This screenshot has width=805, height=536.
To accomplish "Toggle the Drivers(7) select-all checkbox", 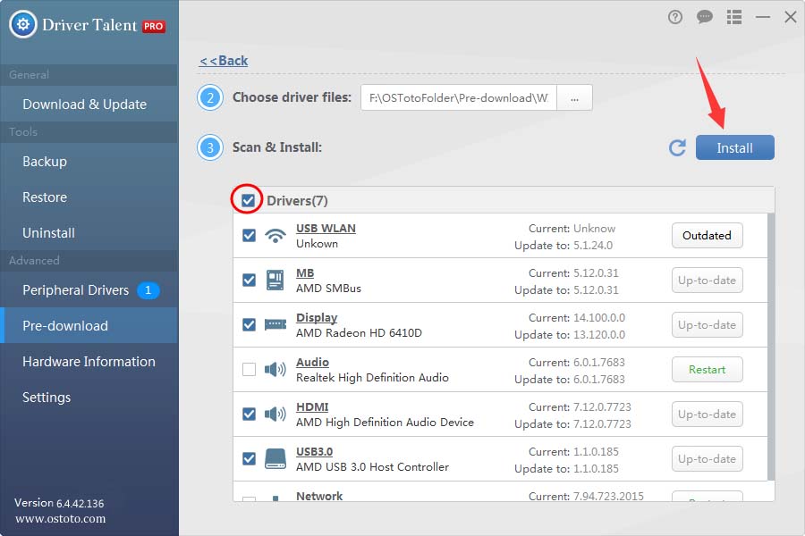I will 248,200.
